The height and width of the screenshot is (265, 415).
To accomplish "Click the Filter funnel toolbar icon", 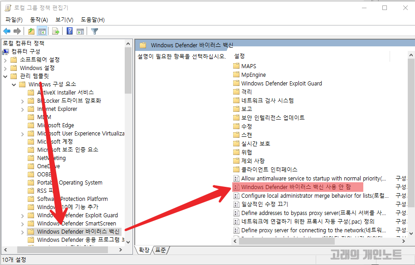I will click(x=94, y=31).
